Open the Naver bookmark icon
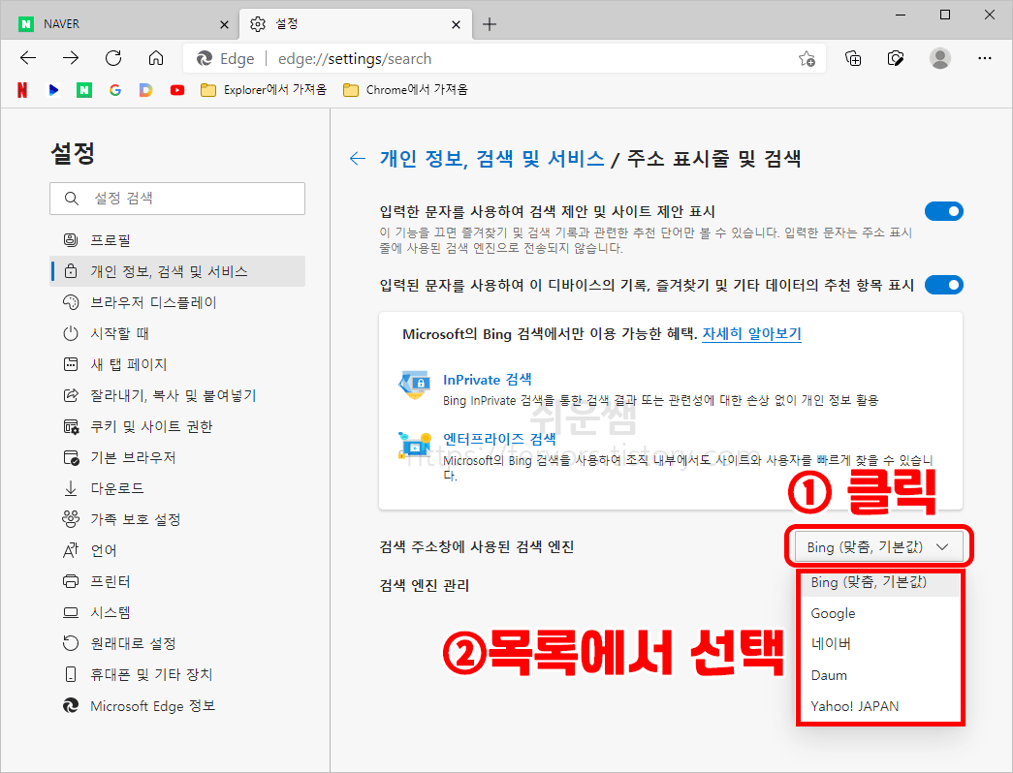 tap(84, 90)
